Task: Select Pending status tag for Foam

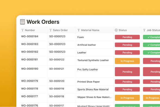Action: click(x=127, y=37)
